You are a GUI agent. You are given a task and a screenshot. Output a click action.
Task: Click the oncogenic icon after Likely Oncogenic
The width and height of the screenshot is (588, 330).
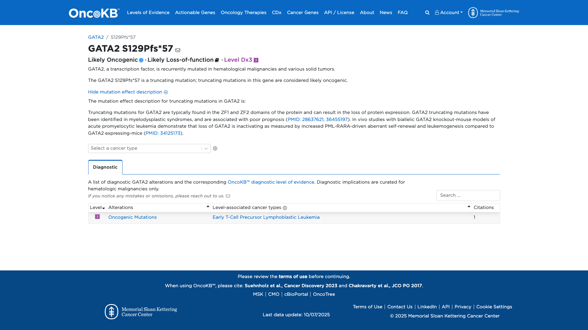pos(141,60)
